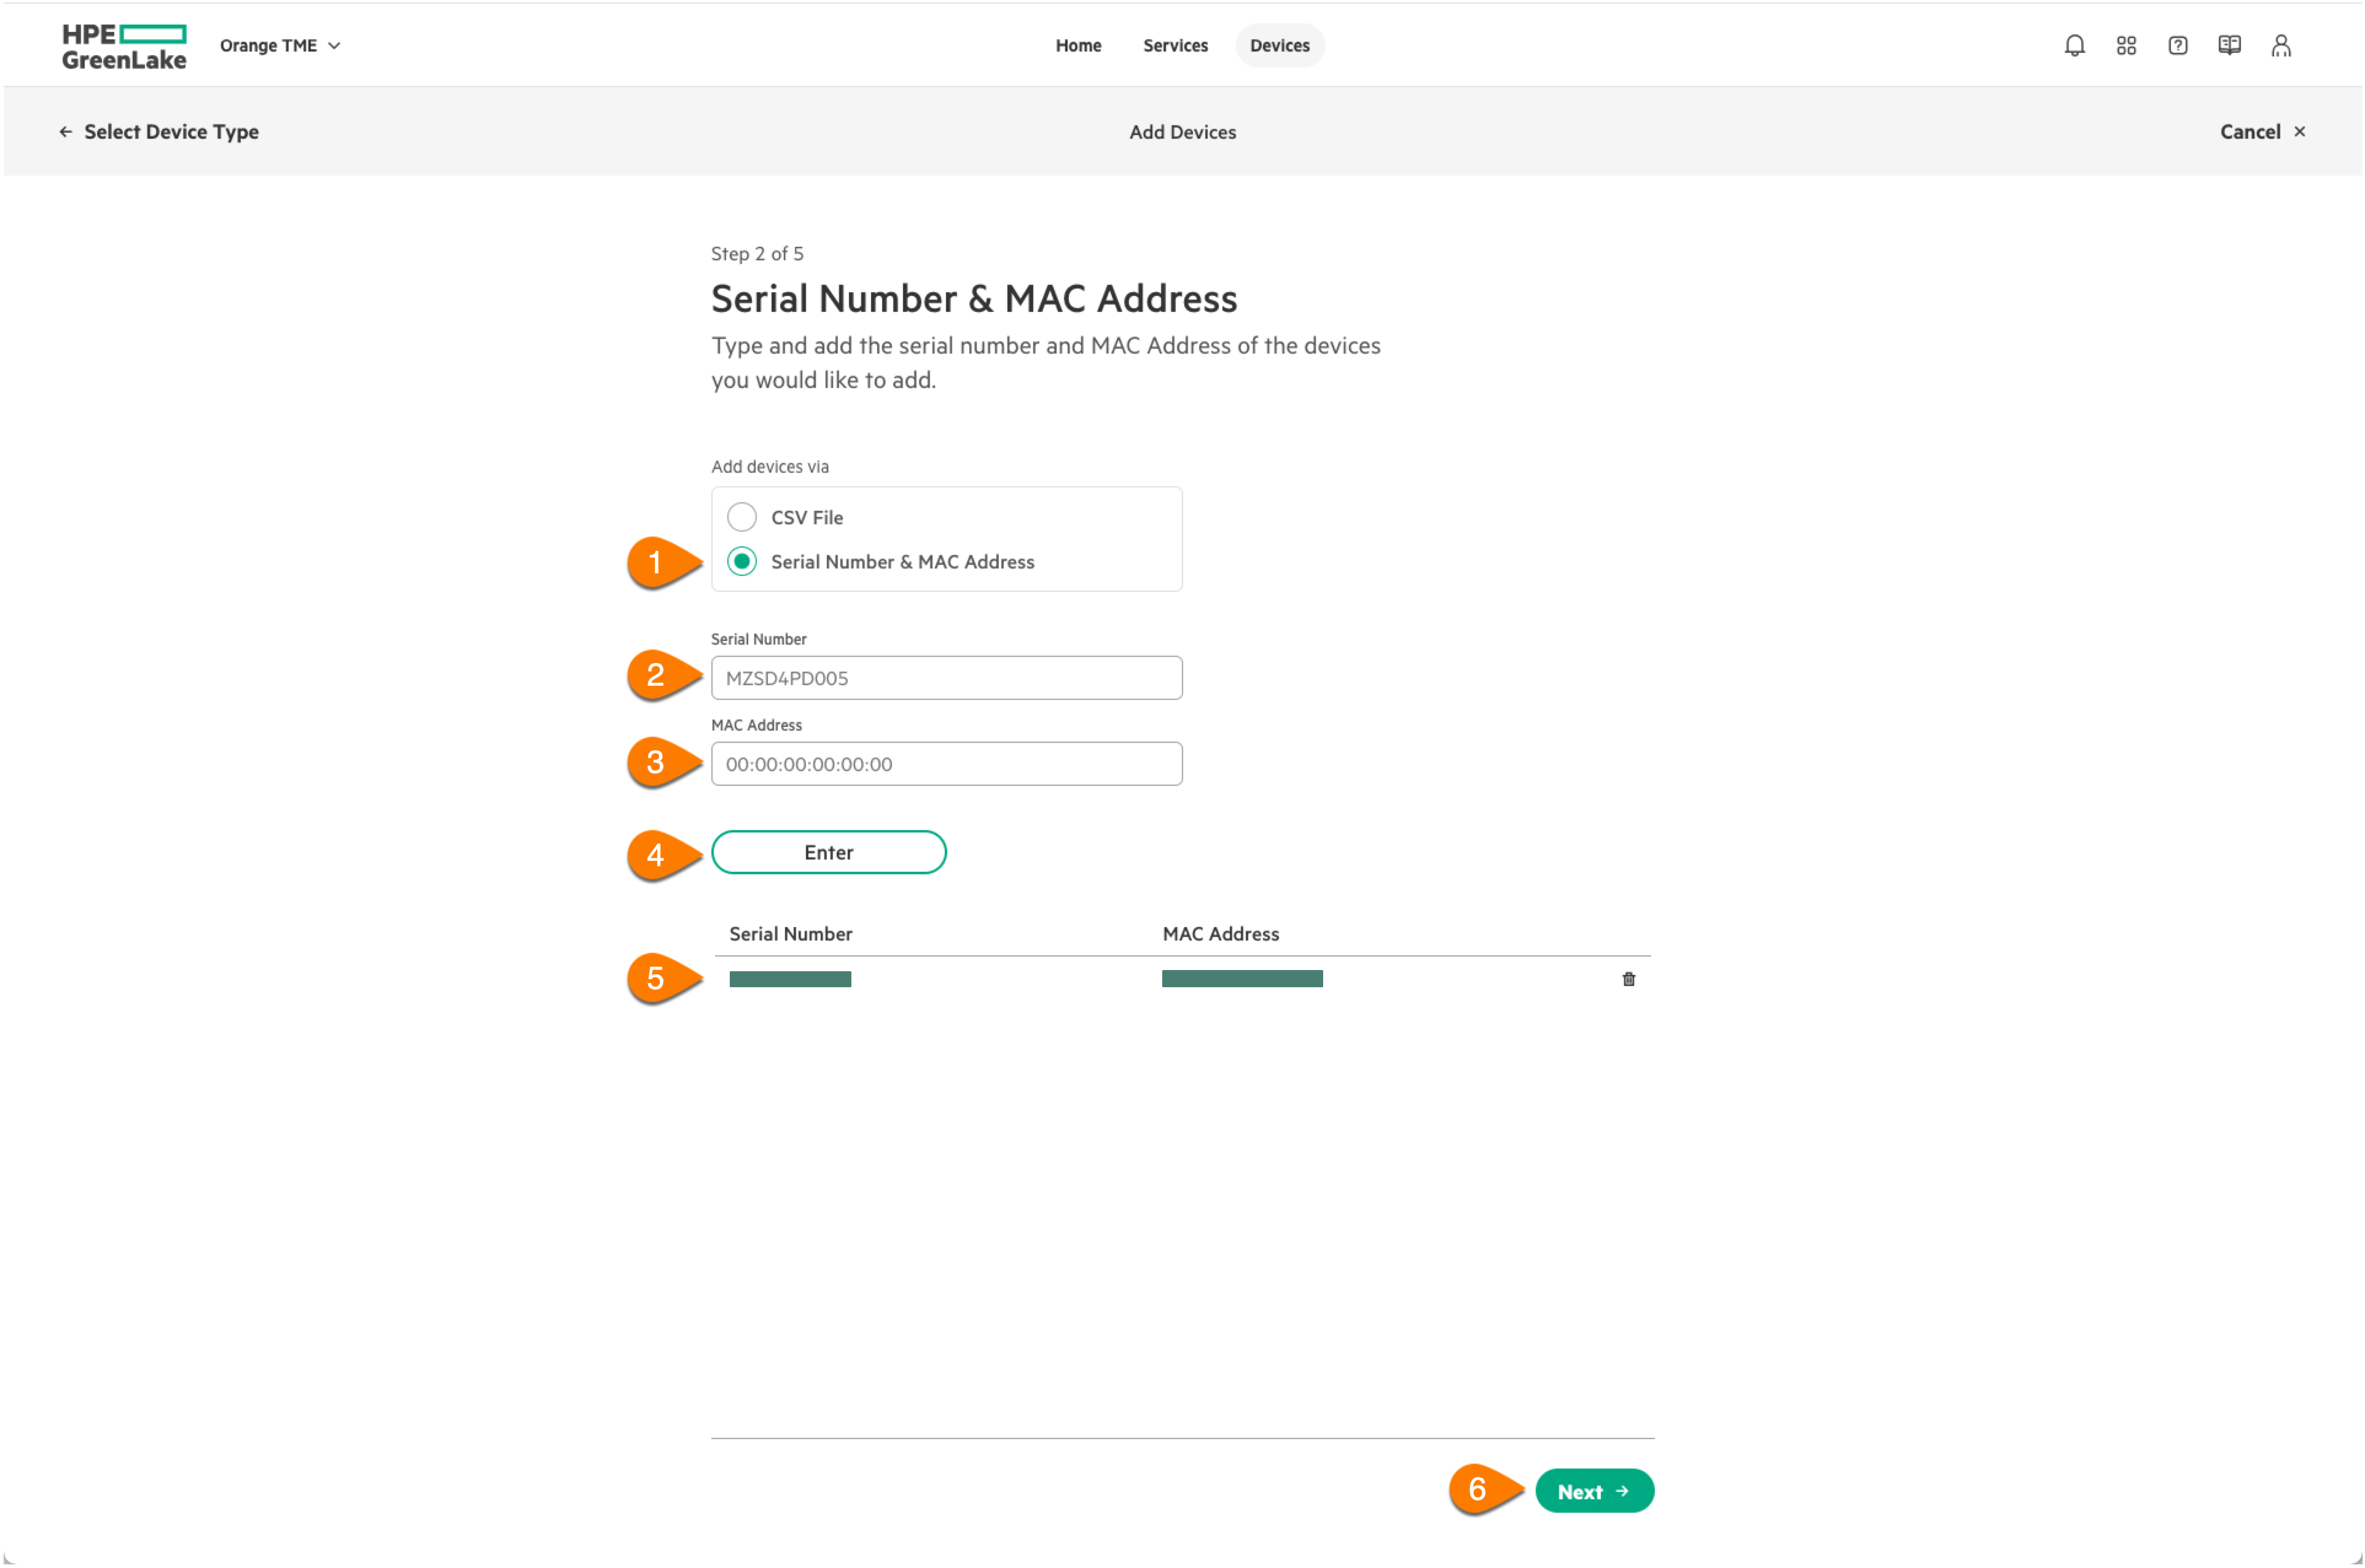Click the Enter button to add device

pos(828,852)
